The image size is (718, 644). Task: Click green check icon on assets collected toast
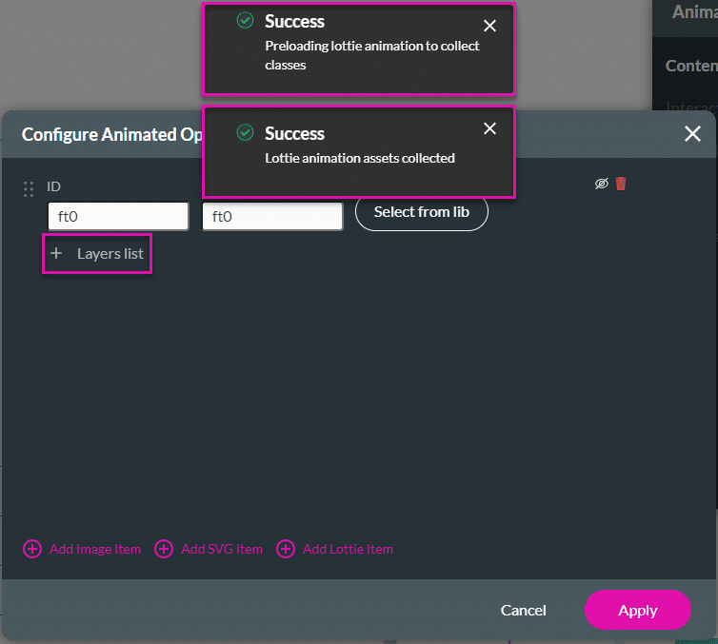(245, 132)
